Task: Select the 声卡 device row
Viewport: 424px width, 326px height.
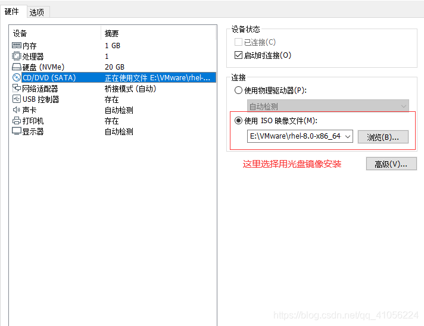Action: (x=114, y=110)
